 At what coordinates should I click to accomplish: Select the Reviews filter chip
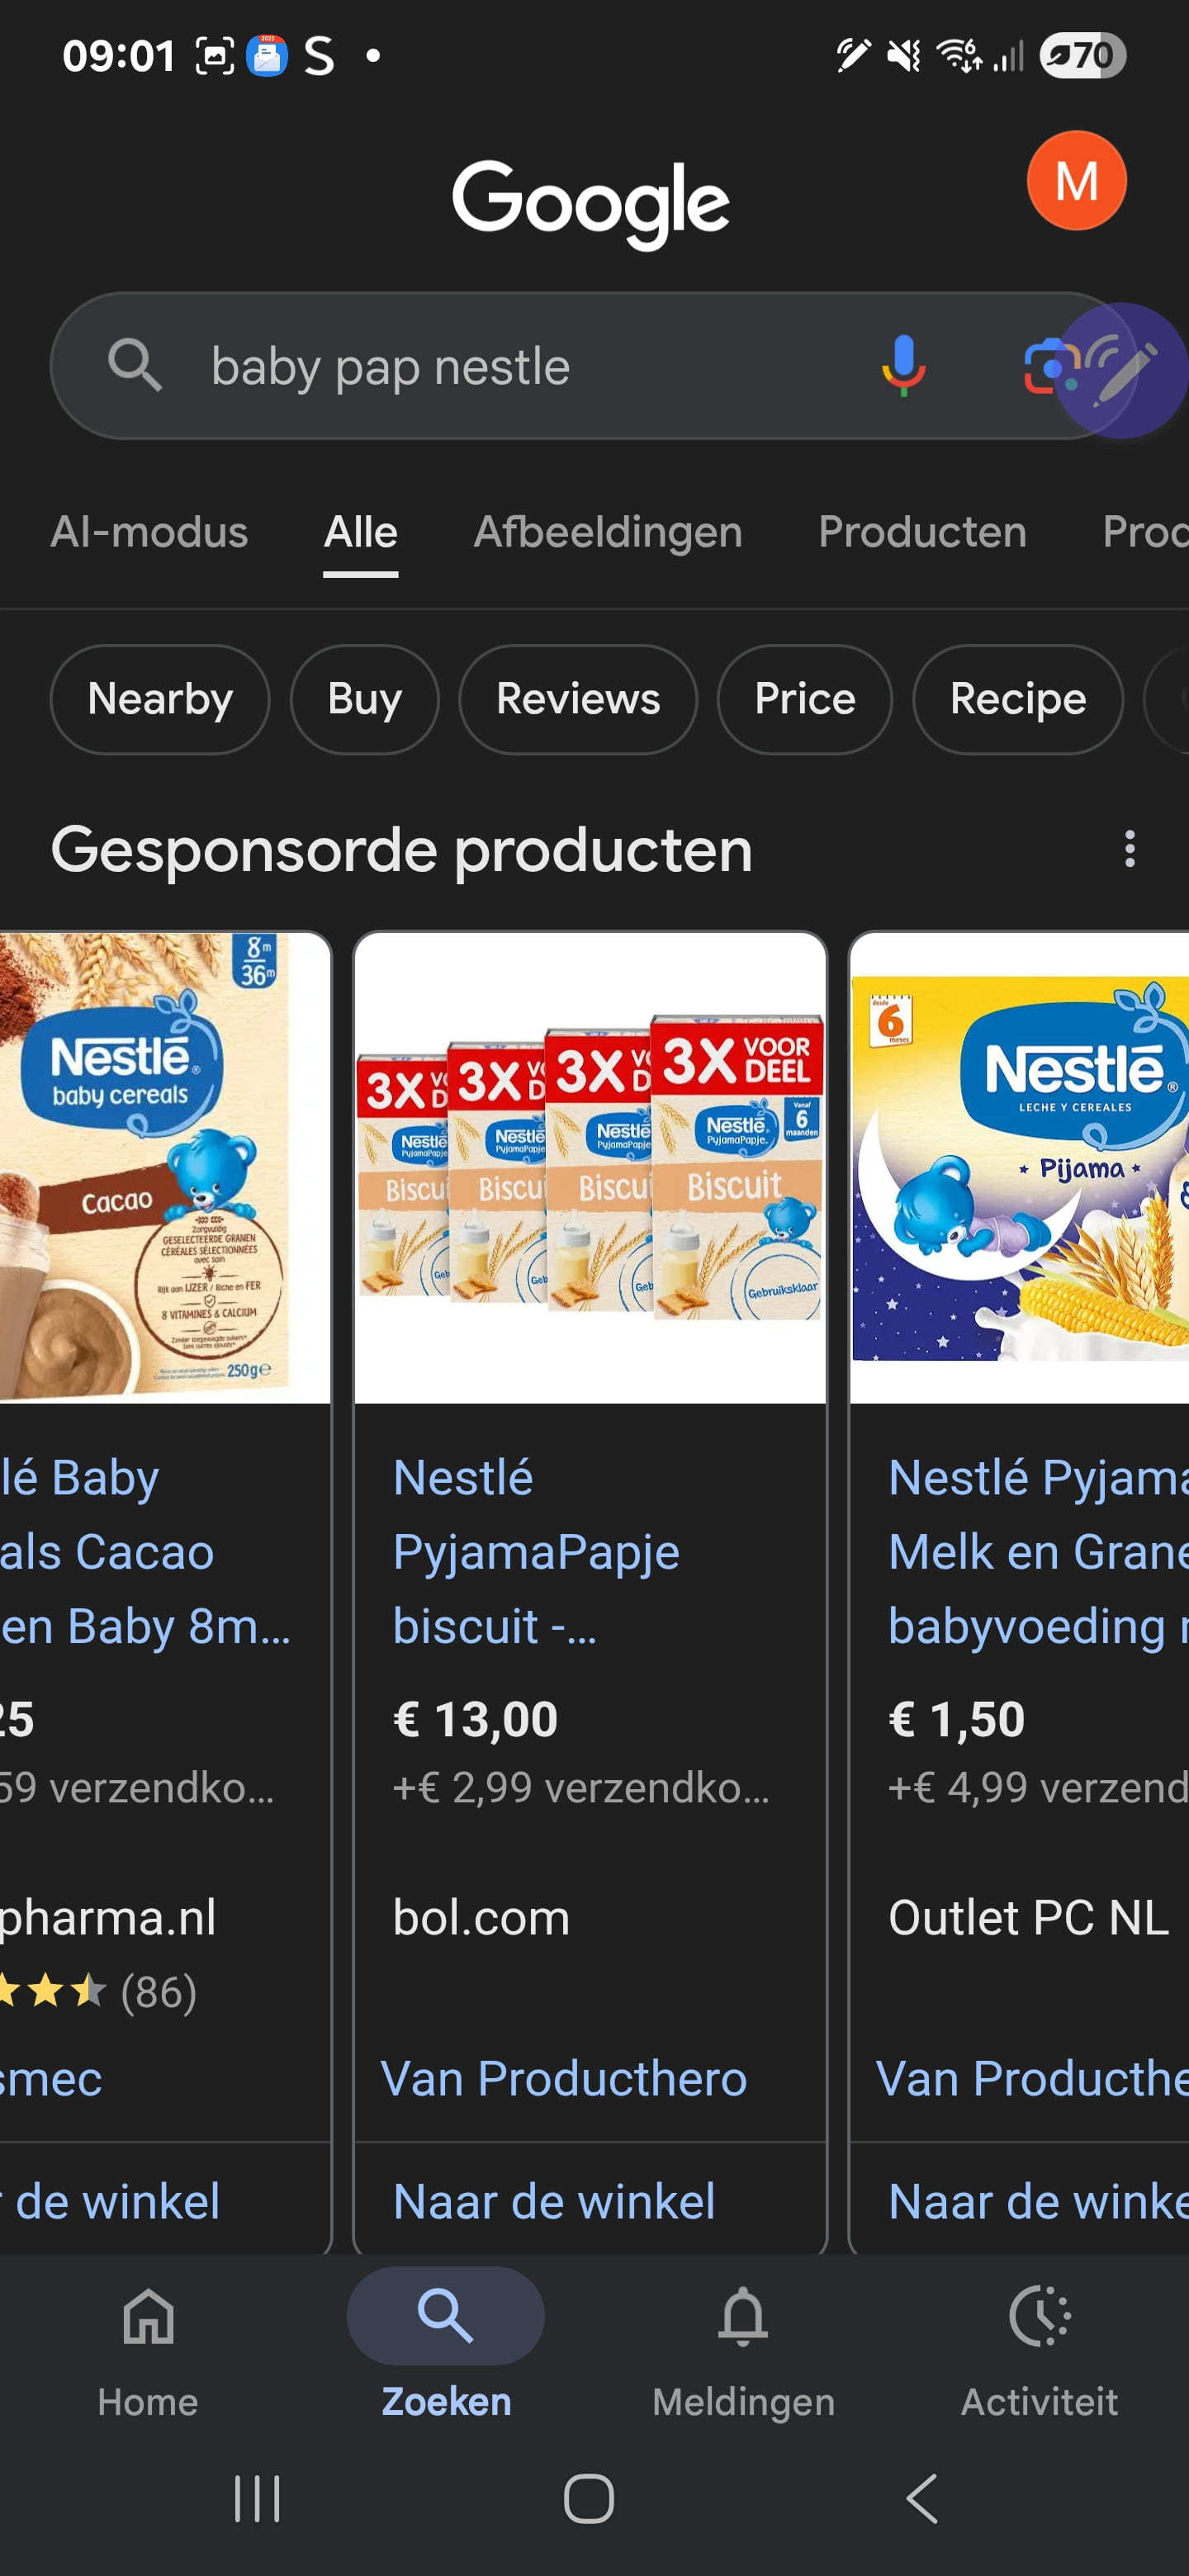[x=577, y=699]
